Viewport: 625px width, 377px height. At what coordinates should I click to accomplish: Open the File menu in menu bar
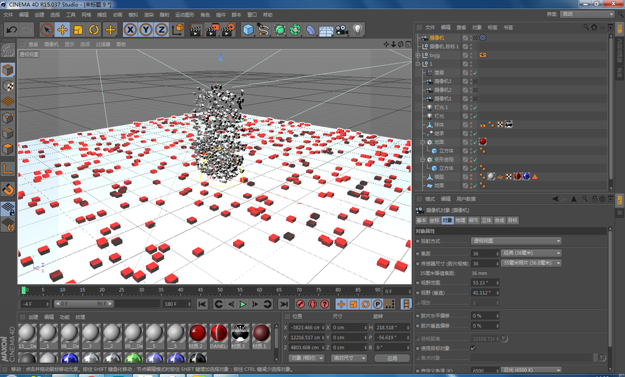point(8,14)
